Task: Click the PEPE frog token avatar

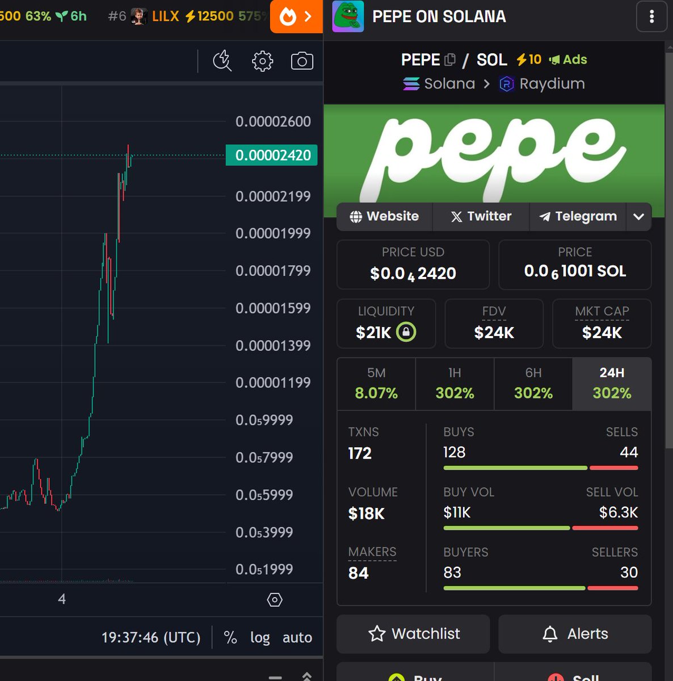Action: [x=348, y=16]
